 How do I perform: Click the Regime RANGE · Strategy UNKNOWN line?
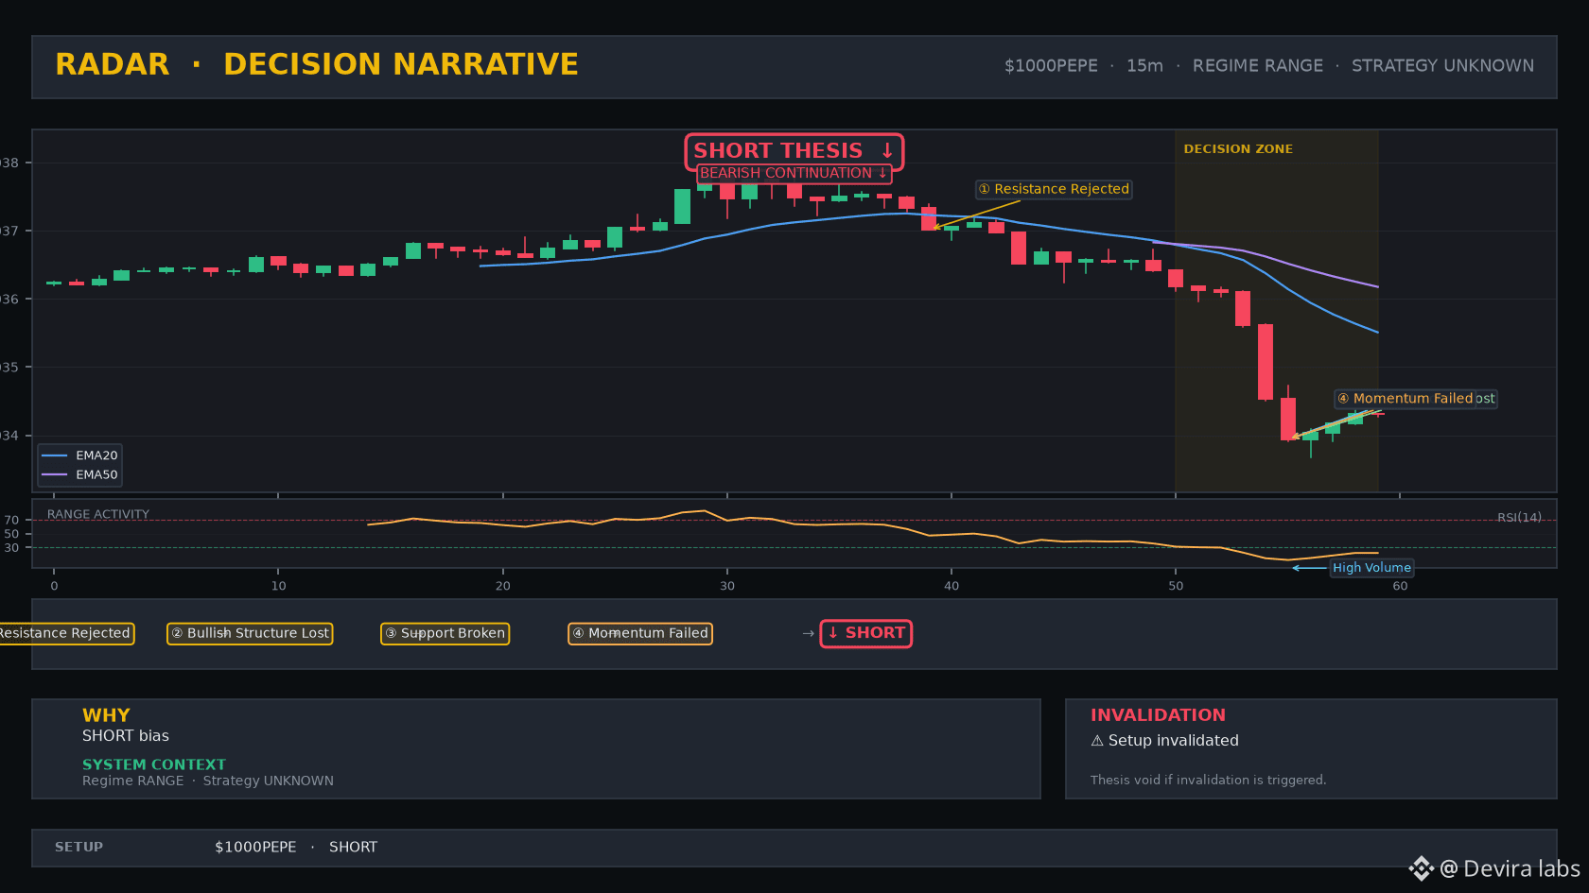tap(208, 781)
